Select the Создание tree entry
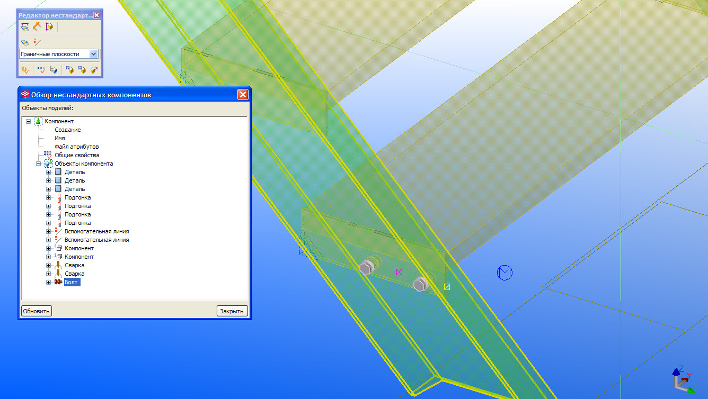The image size is (708, 399). pyautogui.click(x=67, y=130)
